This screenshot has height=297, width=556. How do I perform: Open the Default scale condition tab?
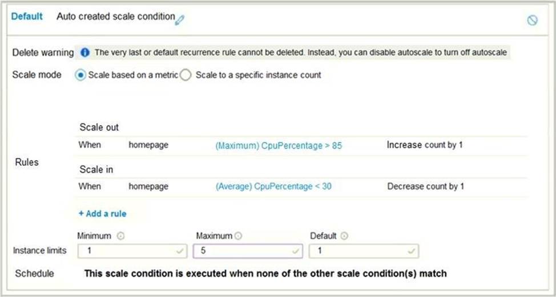pyautogui.click(x=27, y=17)
